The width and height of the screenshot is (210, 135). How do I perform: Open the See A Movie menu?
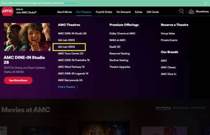64,12
